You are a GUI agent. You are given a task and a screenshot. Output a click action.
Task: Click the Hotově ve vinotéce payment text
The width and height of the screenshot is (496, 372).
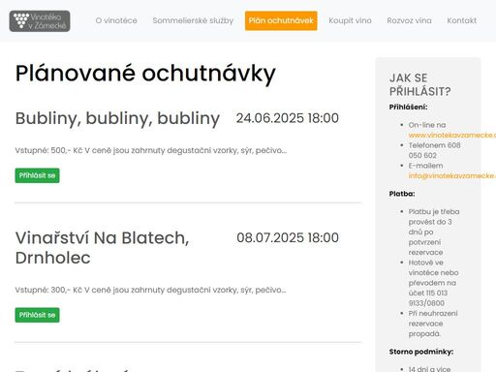click(x=433, y=283)
